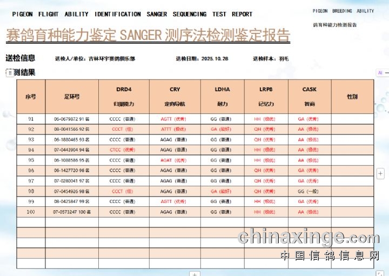Click the table move handle icon
The image size is (389, 276).
pyautogui.click(x=10, y=73)
